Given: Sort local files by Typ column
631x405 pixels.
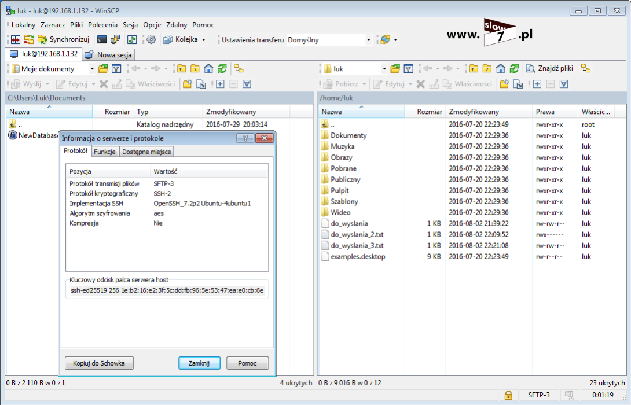Looking at the screenshot, I should tap(167, 112).
